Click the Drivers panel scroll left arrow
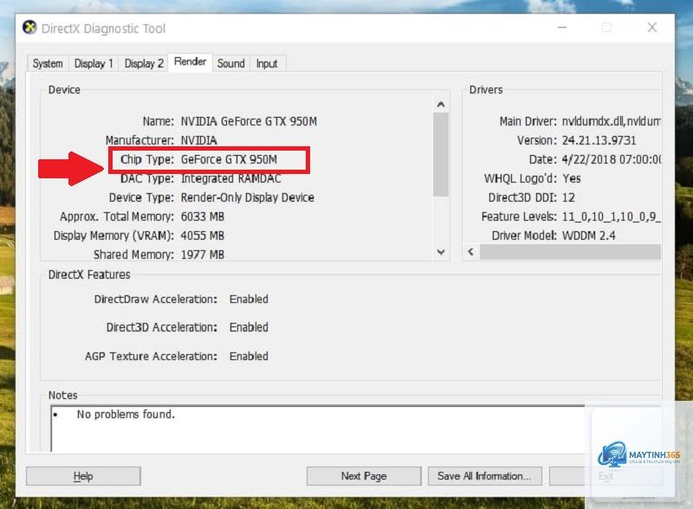Screen dimensions: 693x509 click(x=470, y=252)
